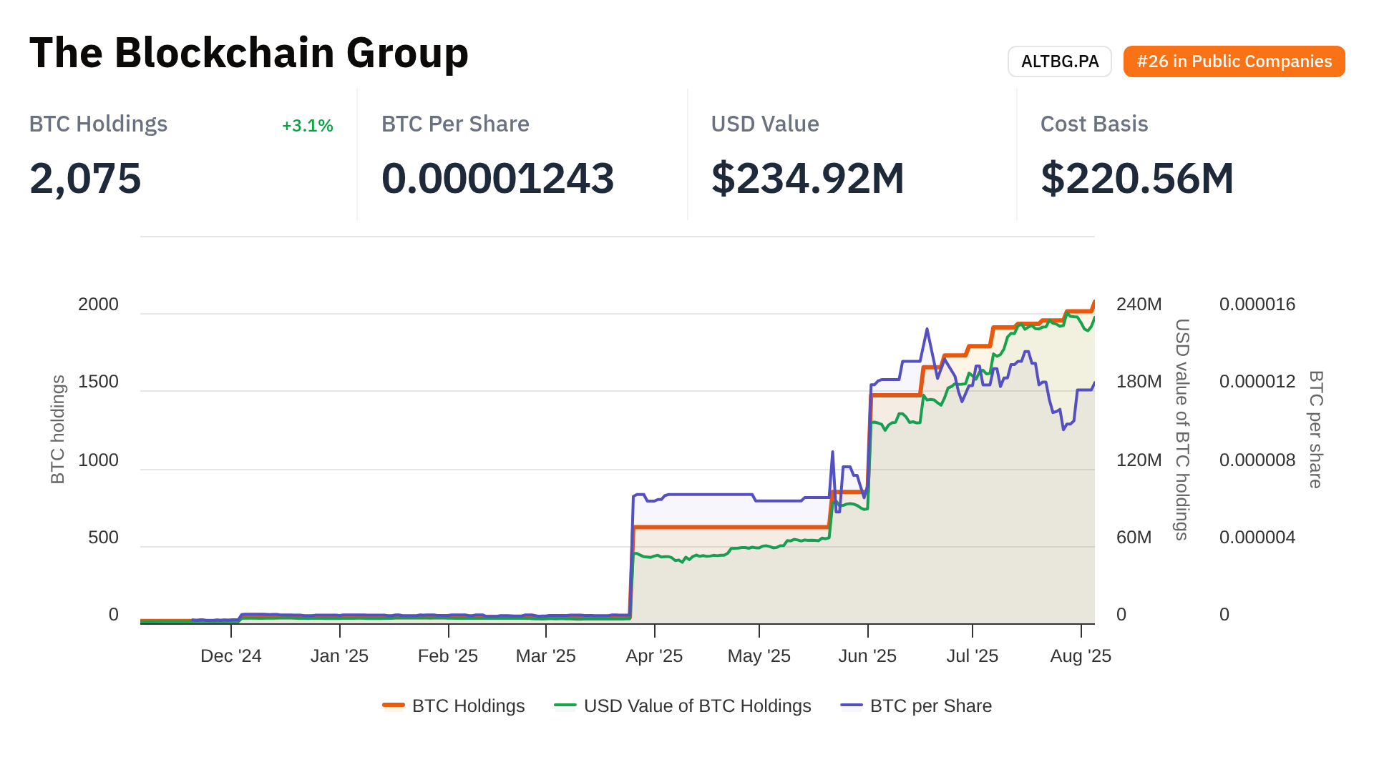Viewport: 1374px width, 772px height.
Task: Click the ALTBG.PA ticker badge
Action: pos(1059,61)
